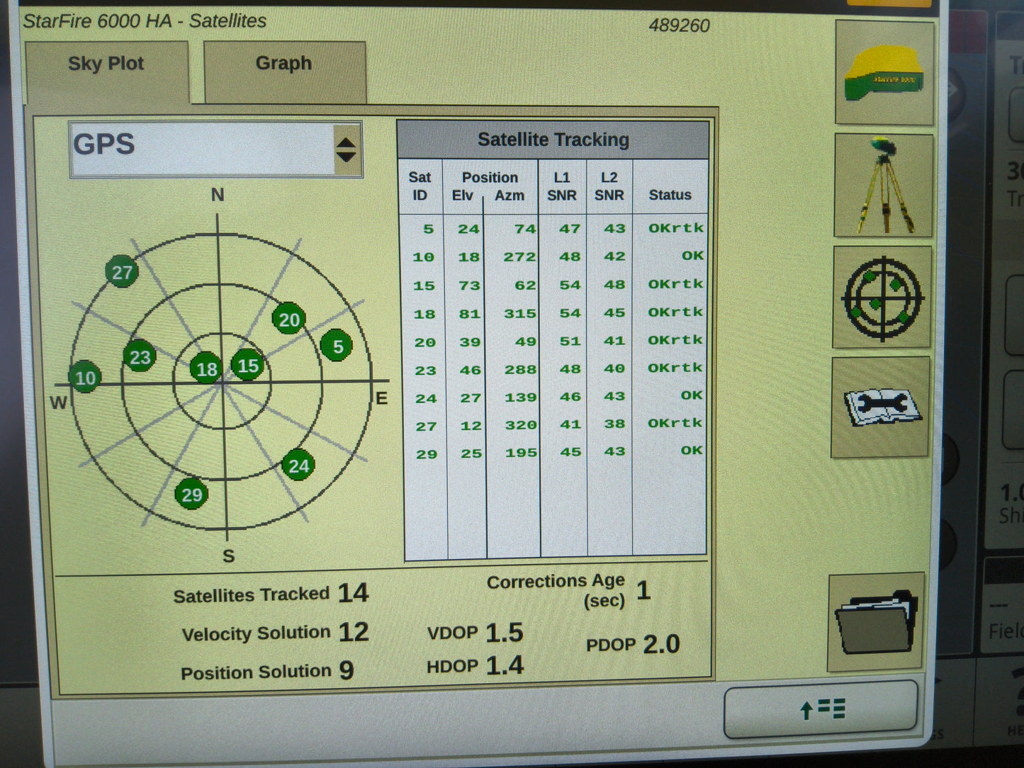Click the HDOP value 1.4

tap(505, 665)
